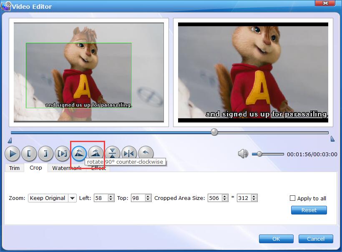Play the selected bracketed segment

(63, 154)
